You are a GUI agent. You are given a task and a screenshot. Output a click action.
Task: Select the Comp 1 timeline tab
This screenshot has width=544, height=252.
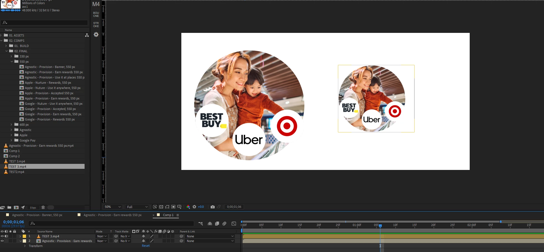tap(168, 215)
